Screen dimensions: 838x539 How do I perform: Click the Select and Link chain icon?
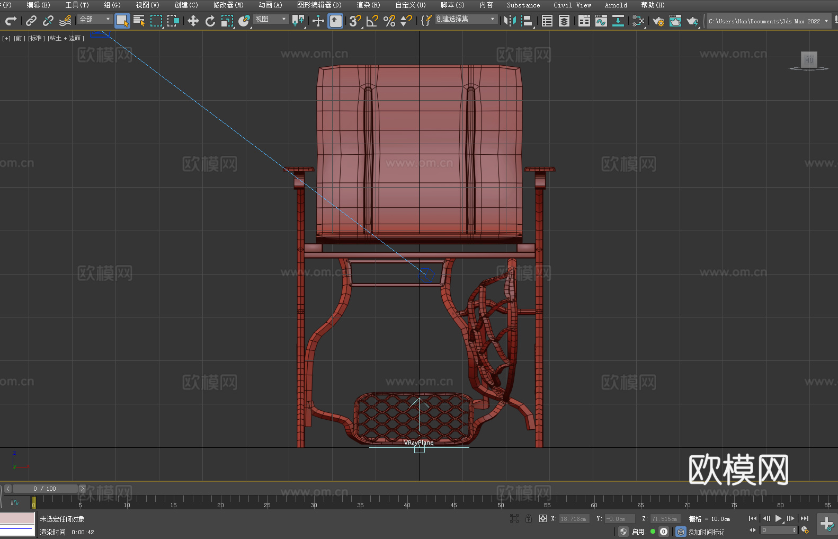(31, 21)
